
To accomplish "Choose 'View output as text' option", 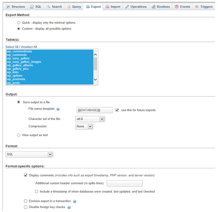I will tap(19, 135).
